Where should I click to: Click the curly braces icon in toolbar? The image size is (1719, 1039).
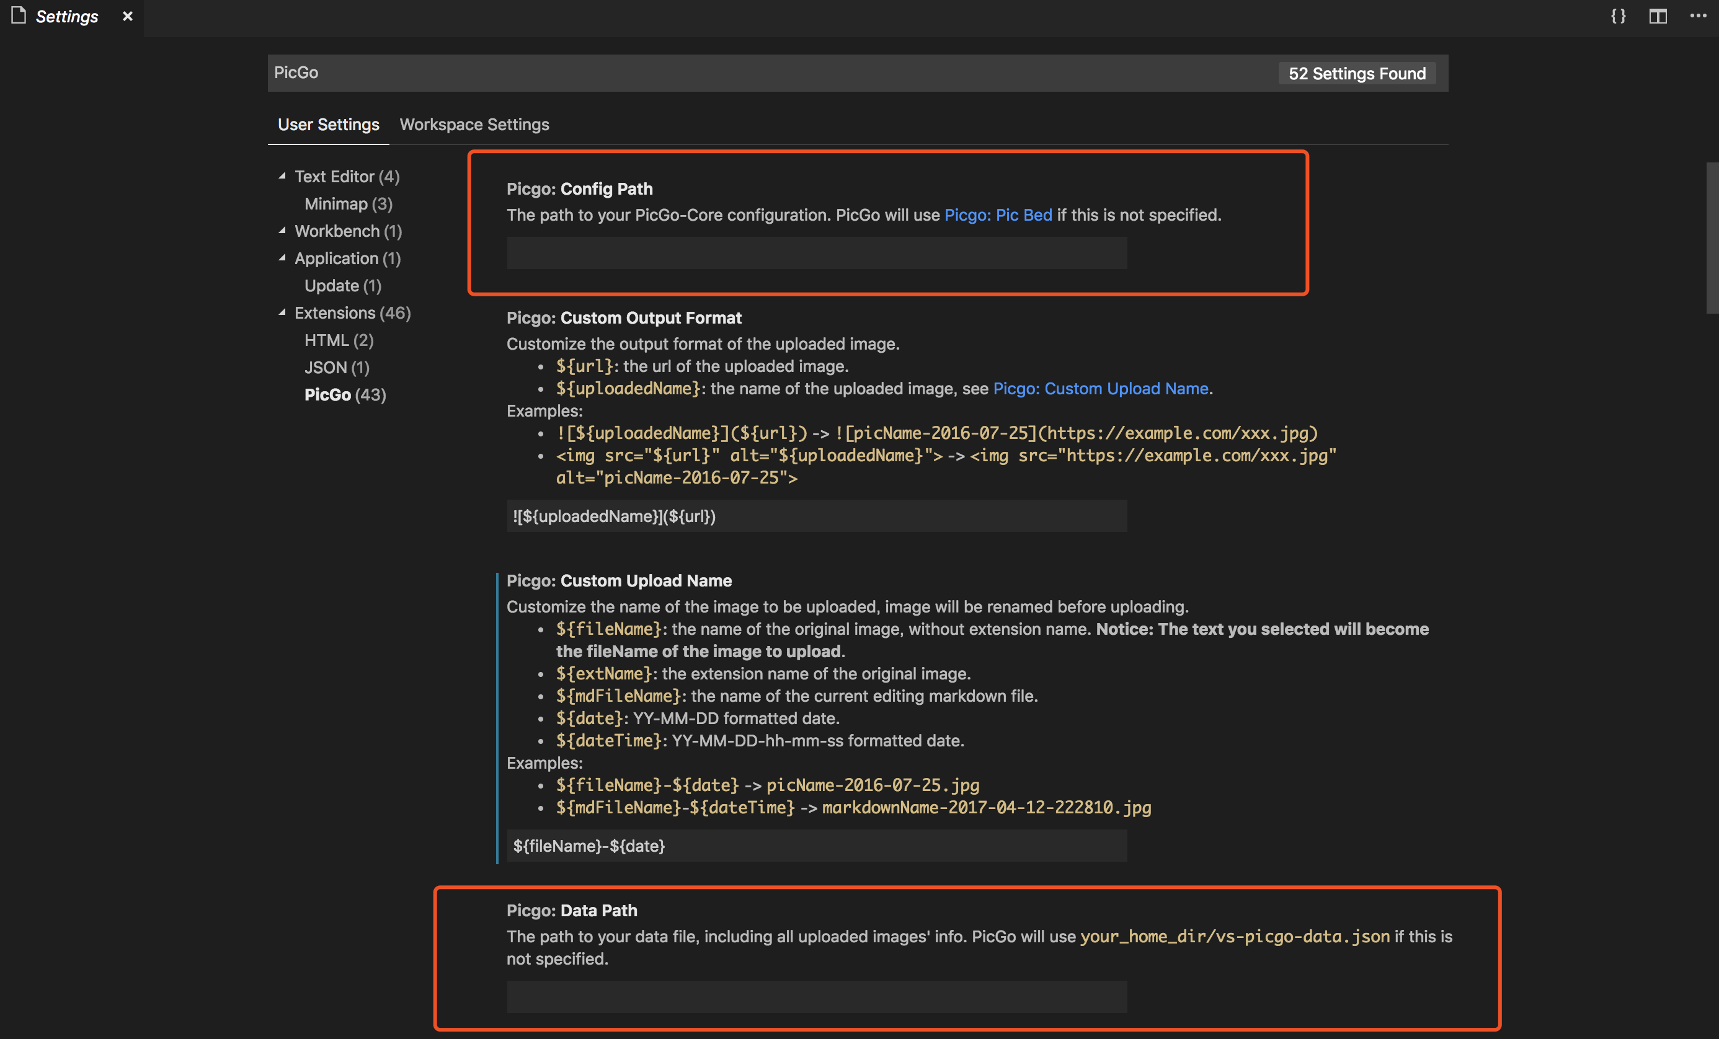click(x=1616, y=16)
